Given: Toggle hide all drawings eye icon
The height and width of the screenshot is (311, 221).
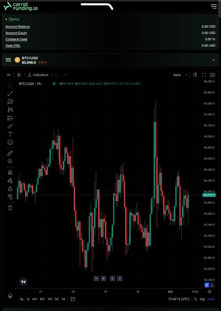Looking at the screenshot, I should (10, 196).
